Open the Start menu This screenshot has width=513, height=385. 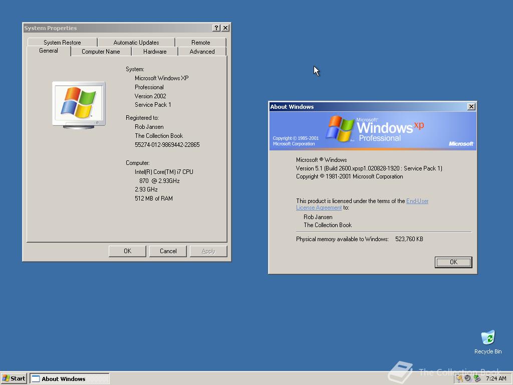[14, 378]
